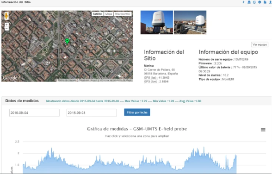Viewport: 272px width, 174px height.
Task: Click the Min Value 1.28 text
Action: point(163,101)
